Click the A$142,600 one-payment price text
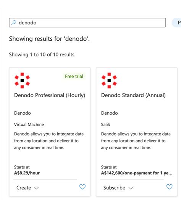This screenshot has width=181, height=200. tap(137, 173)
